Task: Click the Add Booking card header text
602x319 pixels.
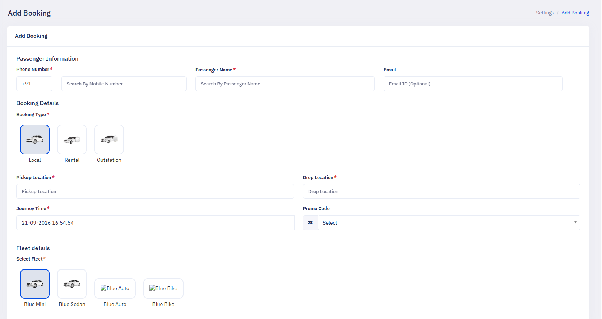Action: point(31,36)
